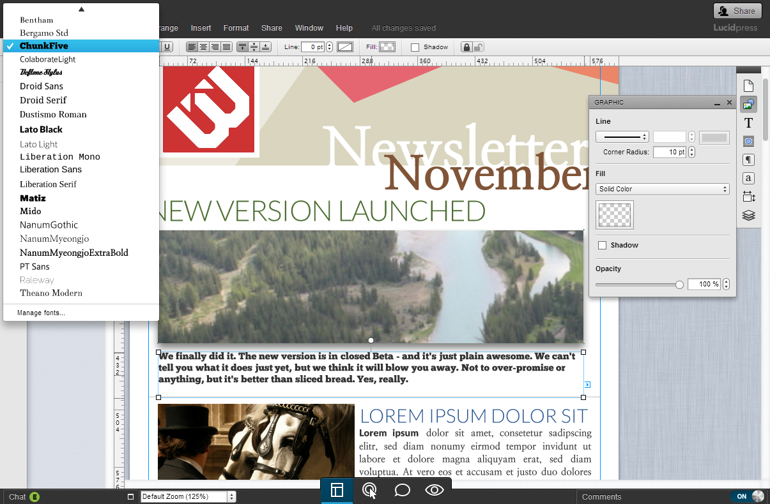Enable Shadow checkbox in toolbar

point(415,47)
